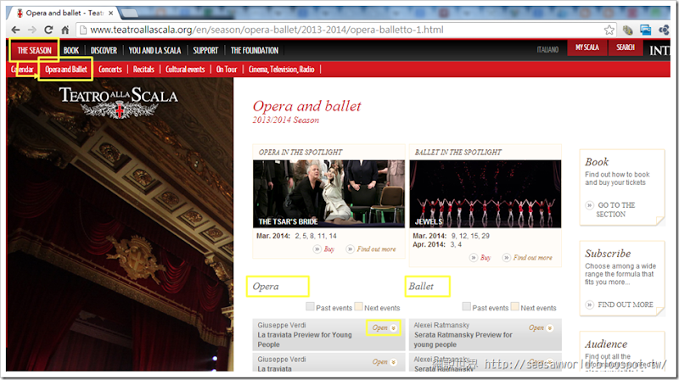Click arrow icon beside FIND OUT MORE in Subscribe

[589, 305]
